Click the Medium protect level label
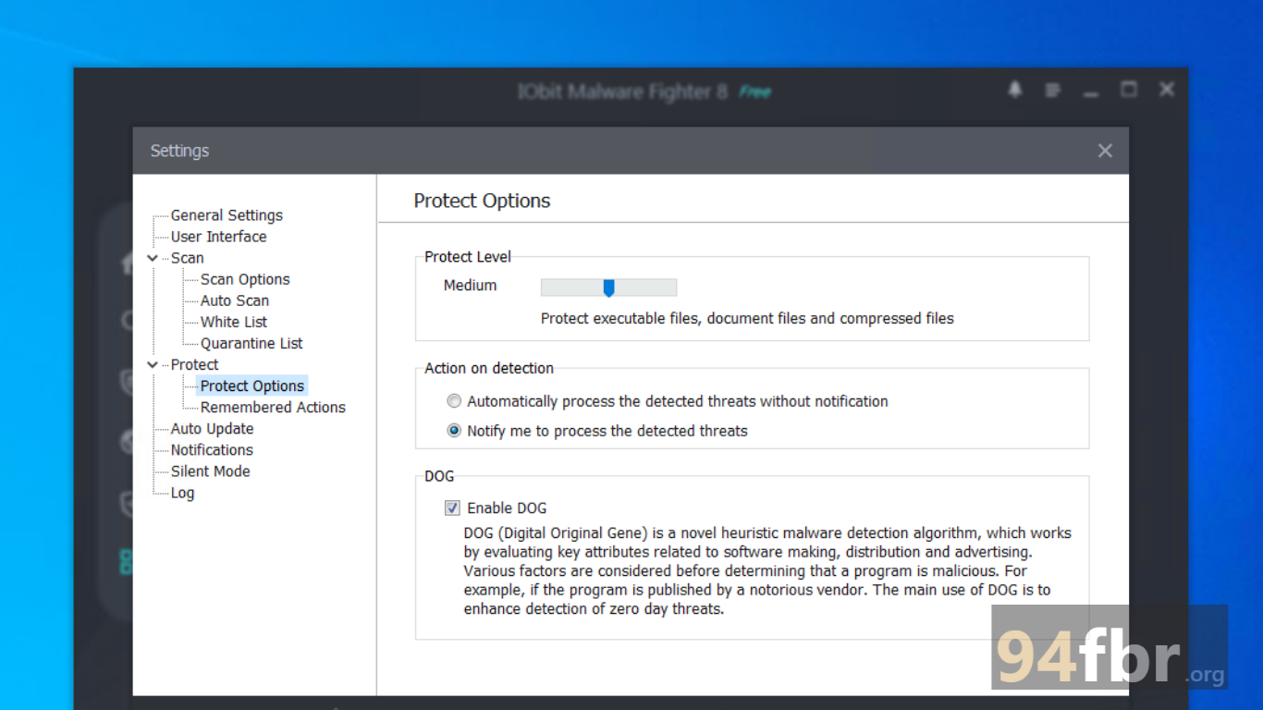 [x=470, y=286]
